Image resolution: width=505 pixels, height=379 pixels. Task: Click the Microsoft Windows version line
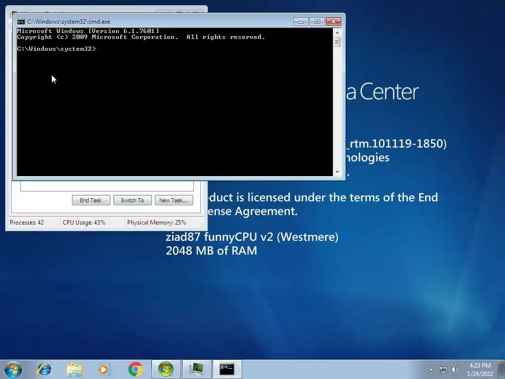tap(88, 31)
